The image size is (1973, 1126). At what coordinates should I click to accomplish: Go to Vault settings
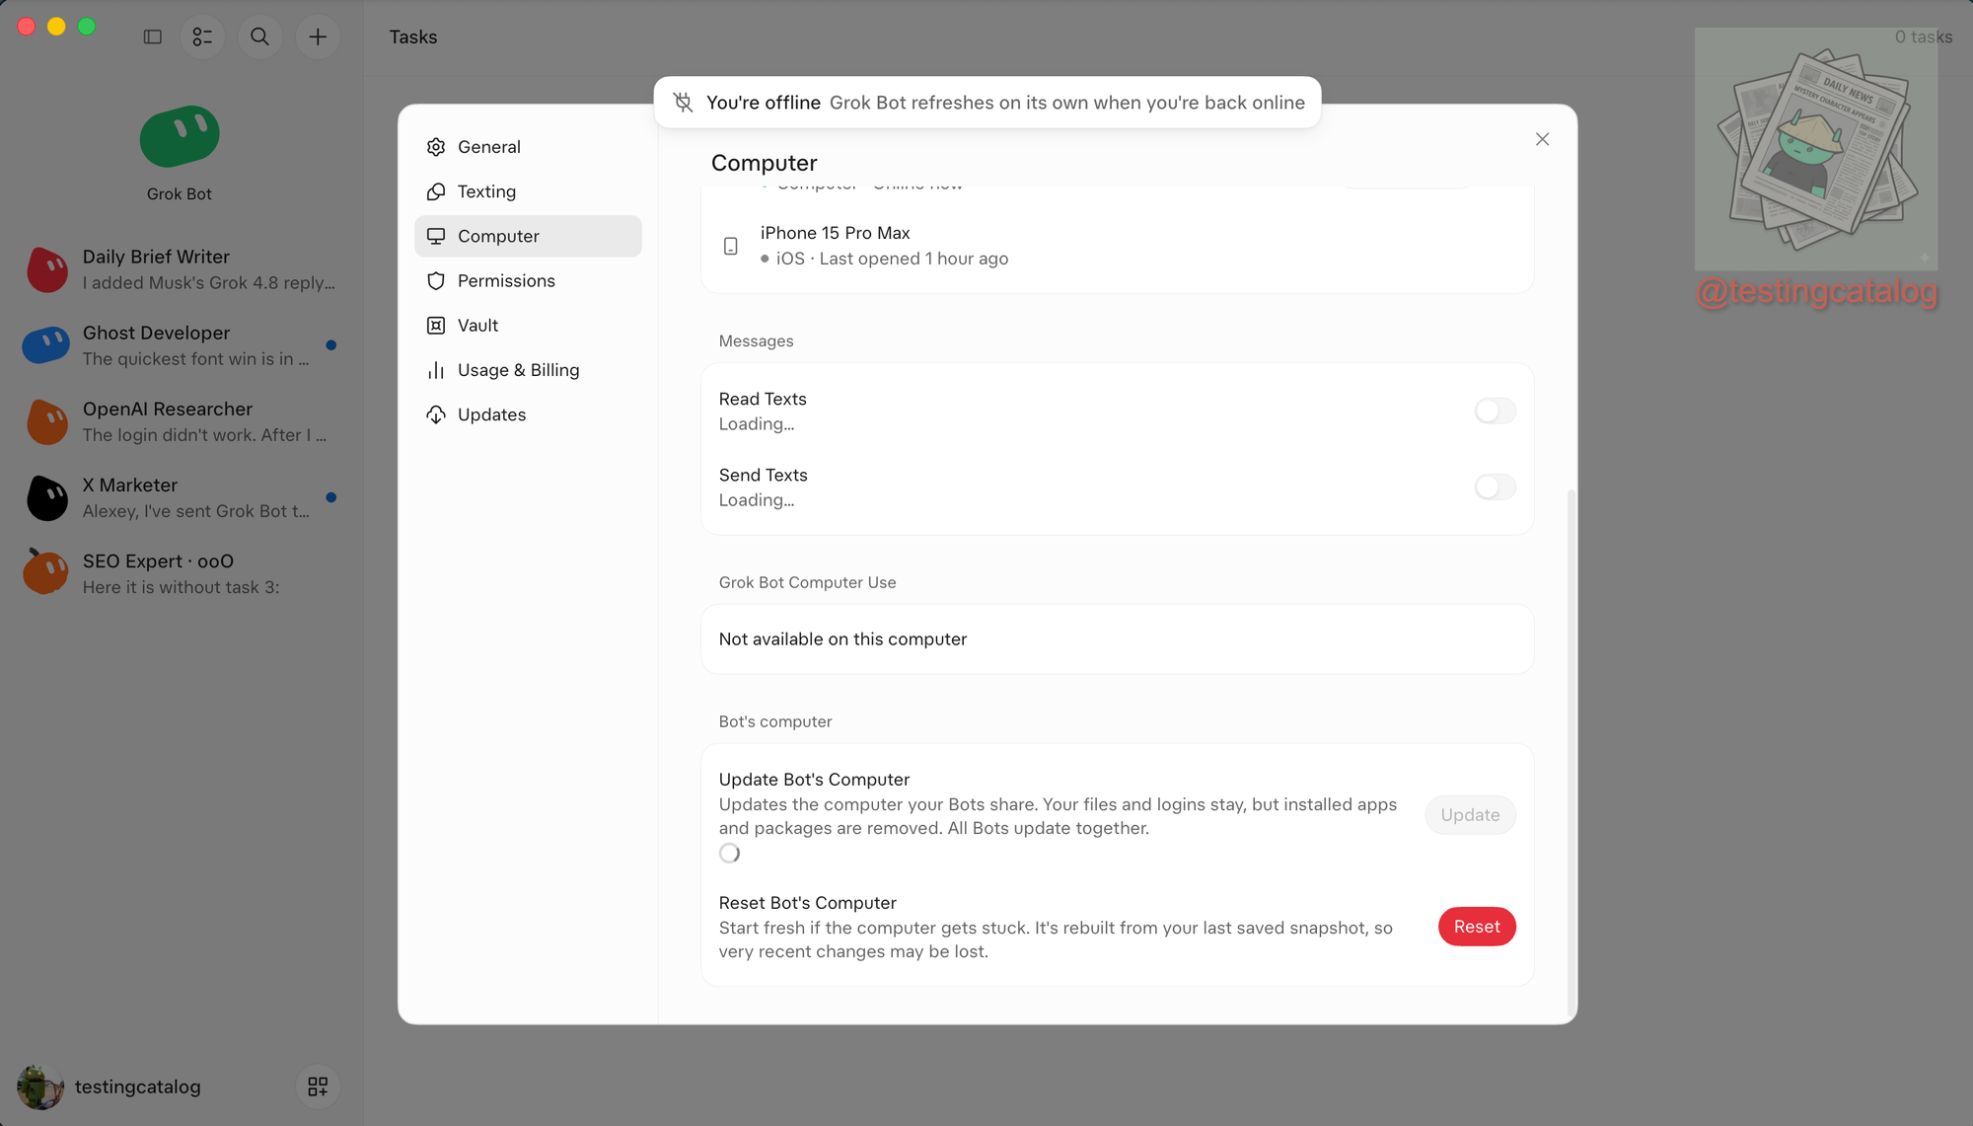click(x=528, y=326)
